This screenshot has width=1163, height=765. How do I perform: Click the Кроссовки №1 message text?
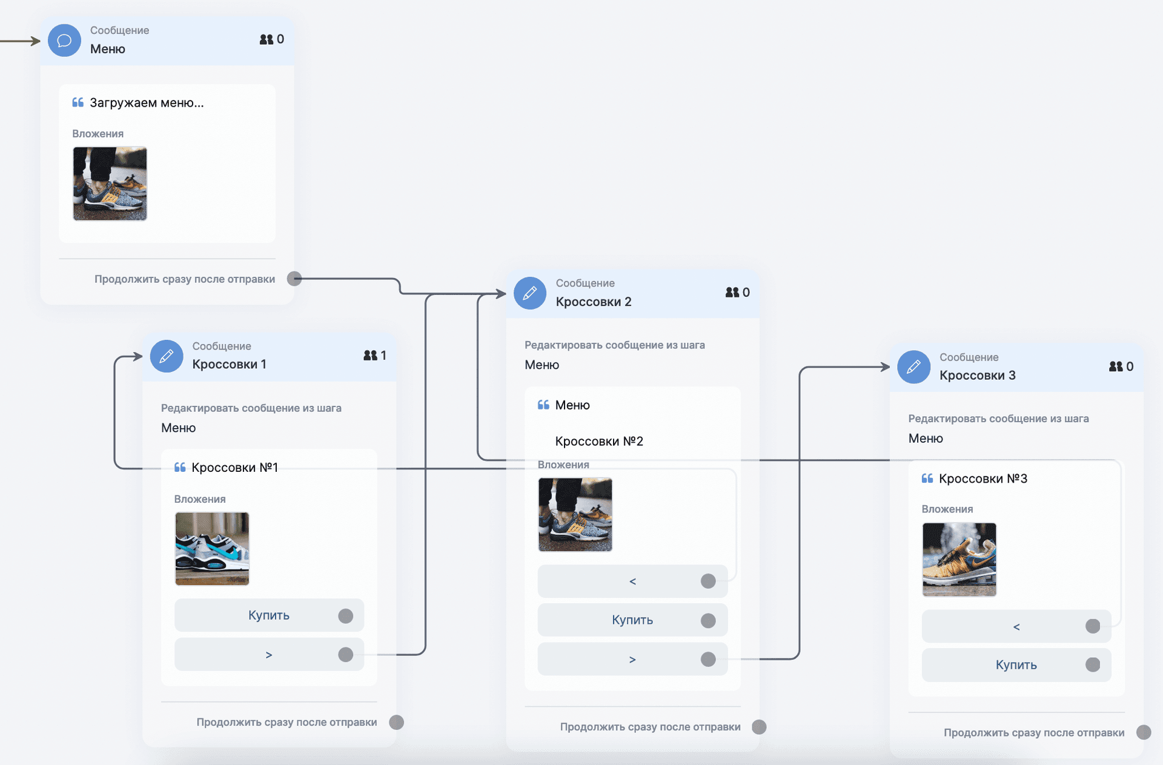tap(234, 468)
